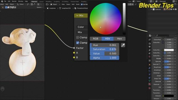Switch color picker to HSV mode
The height and width of the screenshot is (100, 178).
[108, 39]
